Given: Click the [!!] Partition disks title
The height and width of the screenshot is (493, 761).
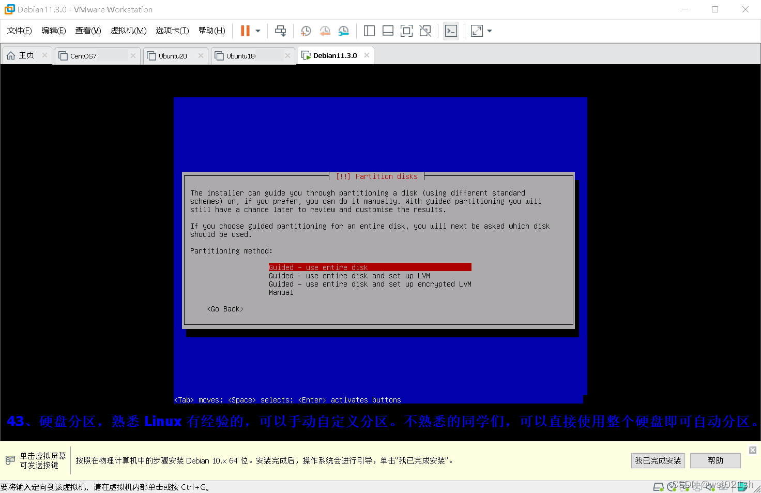Looking at the screenshot, I should 376,176.
